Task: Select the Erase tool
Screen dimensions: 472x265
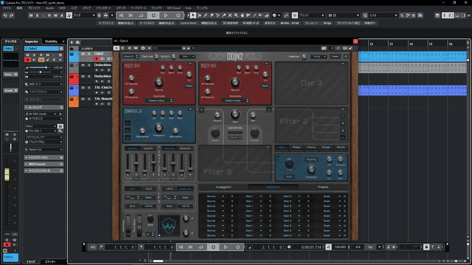Action: [212, 15]
